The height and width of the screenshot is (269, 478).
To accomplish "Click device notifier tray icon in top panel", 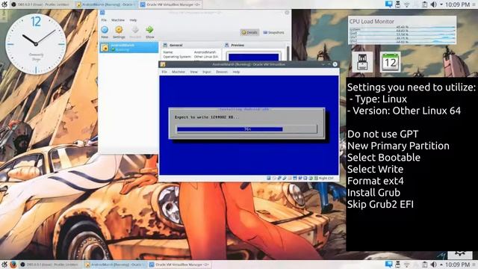I will [x=398, y=4].
